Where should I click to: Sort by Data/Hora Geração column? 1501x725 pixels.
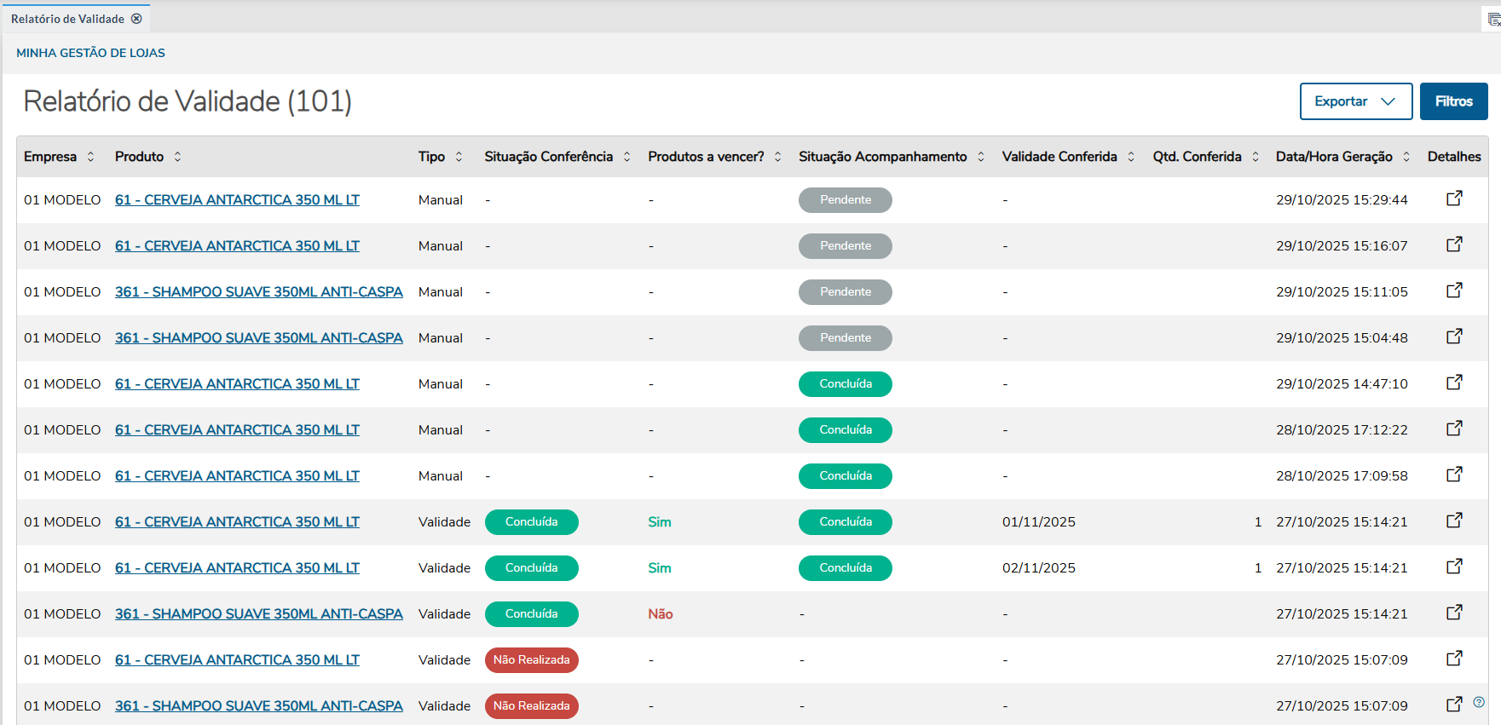[1406, 157]
